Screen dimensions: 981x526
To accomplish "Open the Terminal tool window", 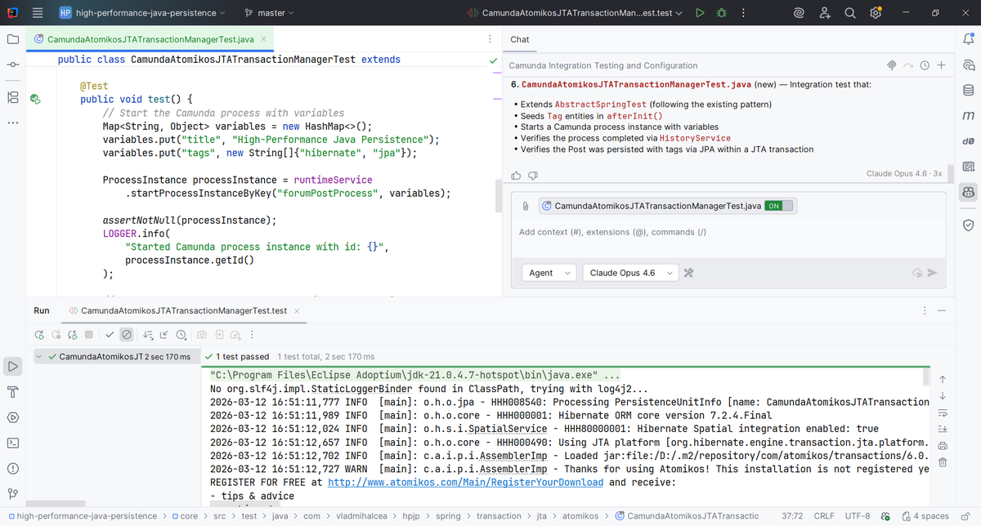I will 13,443.
